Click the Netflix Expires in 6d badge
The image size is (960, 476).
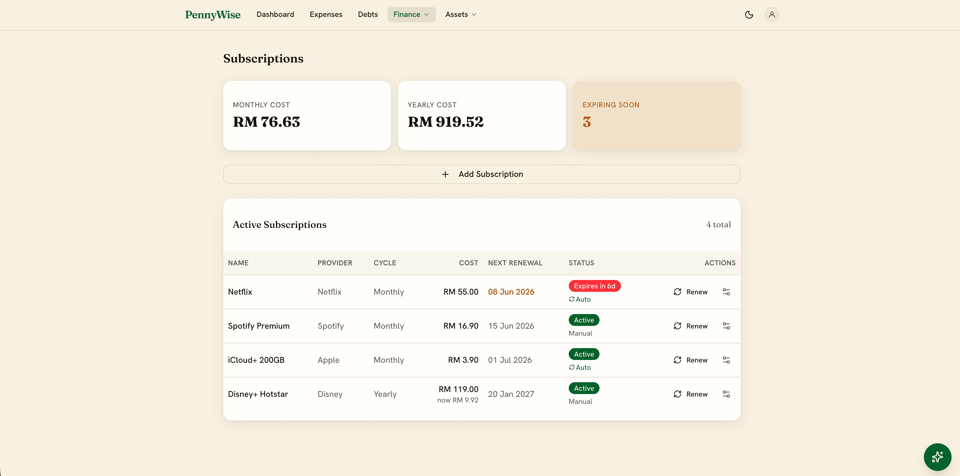pos(594,286)
